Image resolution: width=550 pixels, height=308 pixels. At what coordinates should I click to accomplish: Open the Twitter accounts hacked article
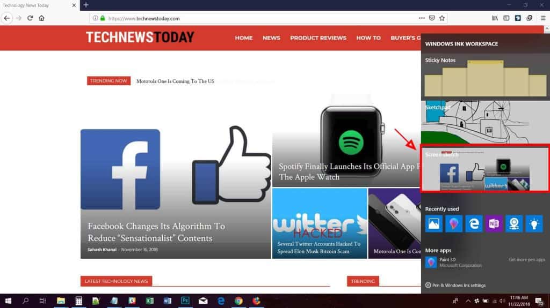click(319, 247)
